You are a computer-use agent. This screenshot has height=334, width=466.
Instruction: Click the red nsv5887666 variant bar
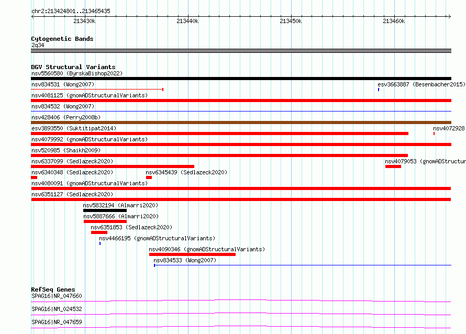coord(105,221)
